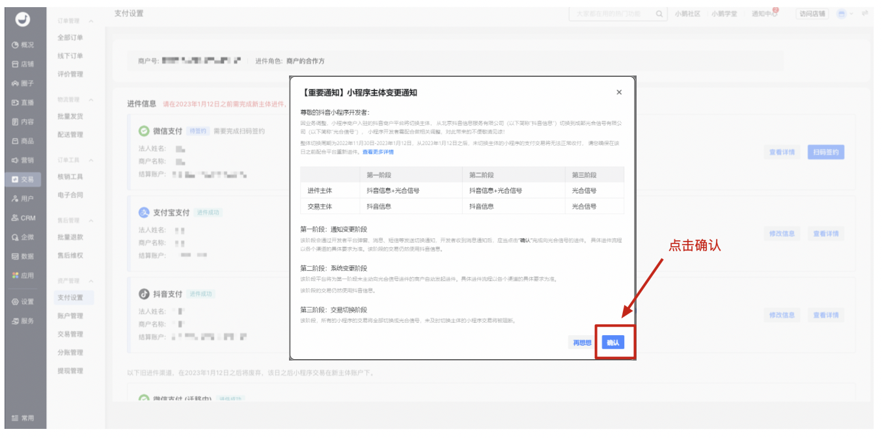Click 第三阶段 table header in dialog
882x438 pixels.
pos(584,175)
